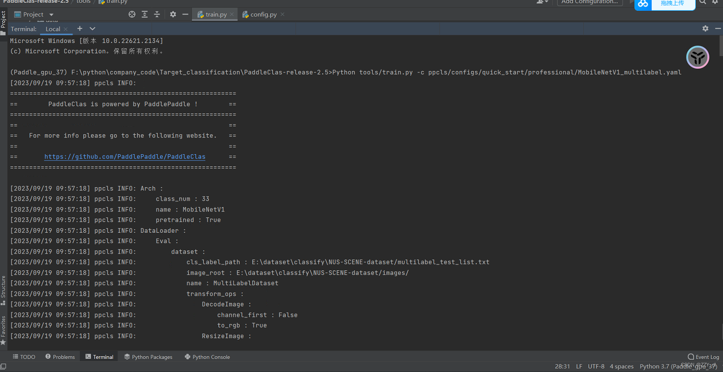
Task: Open the Favorites sidebar tool window
Action: pos(3,330)
